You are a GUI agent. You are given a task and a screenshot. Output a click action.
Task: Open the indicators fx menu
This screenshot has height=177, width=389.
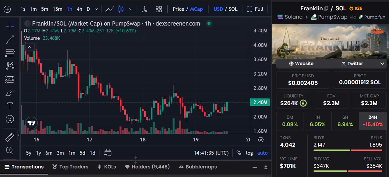145,9
